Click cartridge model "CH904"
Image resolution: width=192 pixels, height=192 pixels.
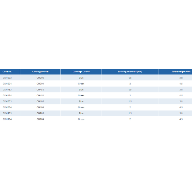tap(40, 119)
